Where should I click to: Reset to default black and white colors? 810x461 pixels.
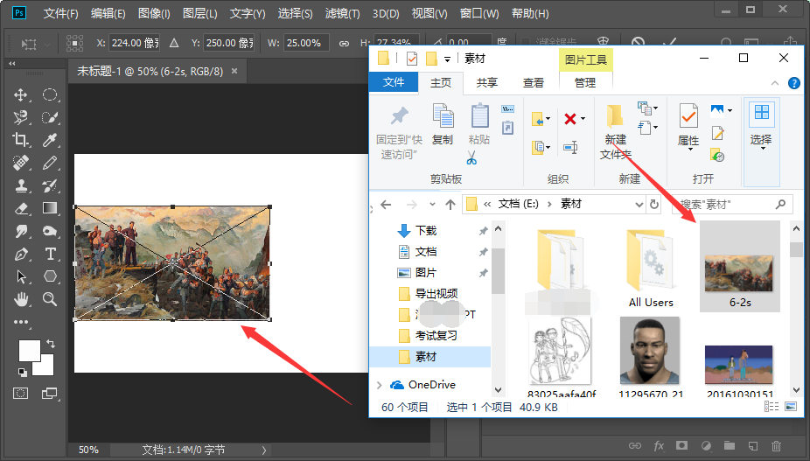coord(22,372)
